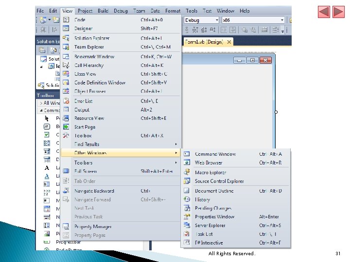Open the Project menu

[x=85, y=11]
